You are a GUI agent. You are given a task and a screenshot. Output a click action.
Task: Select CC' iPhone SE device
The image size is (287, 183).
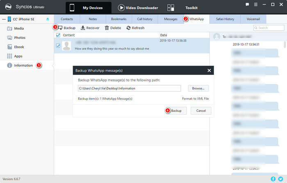click(x=23, y=19)
